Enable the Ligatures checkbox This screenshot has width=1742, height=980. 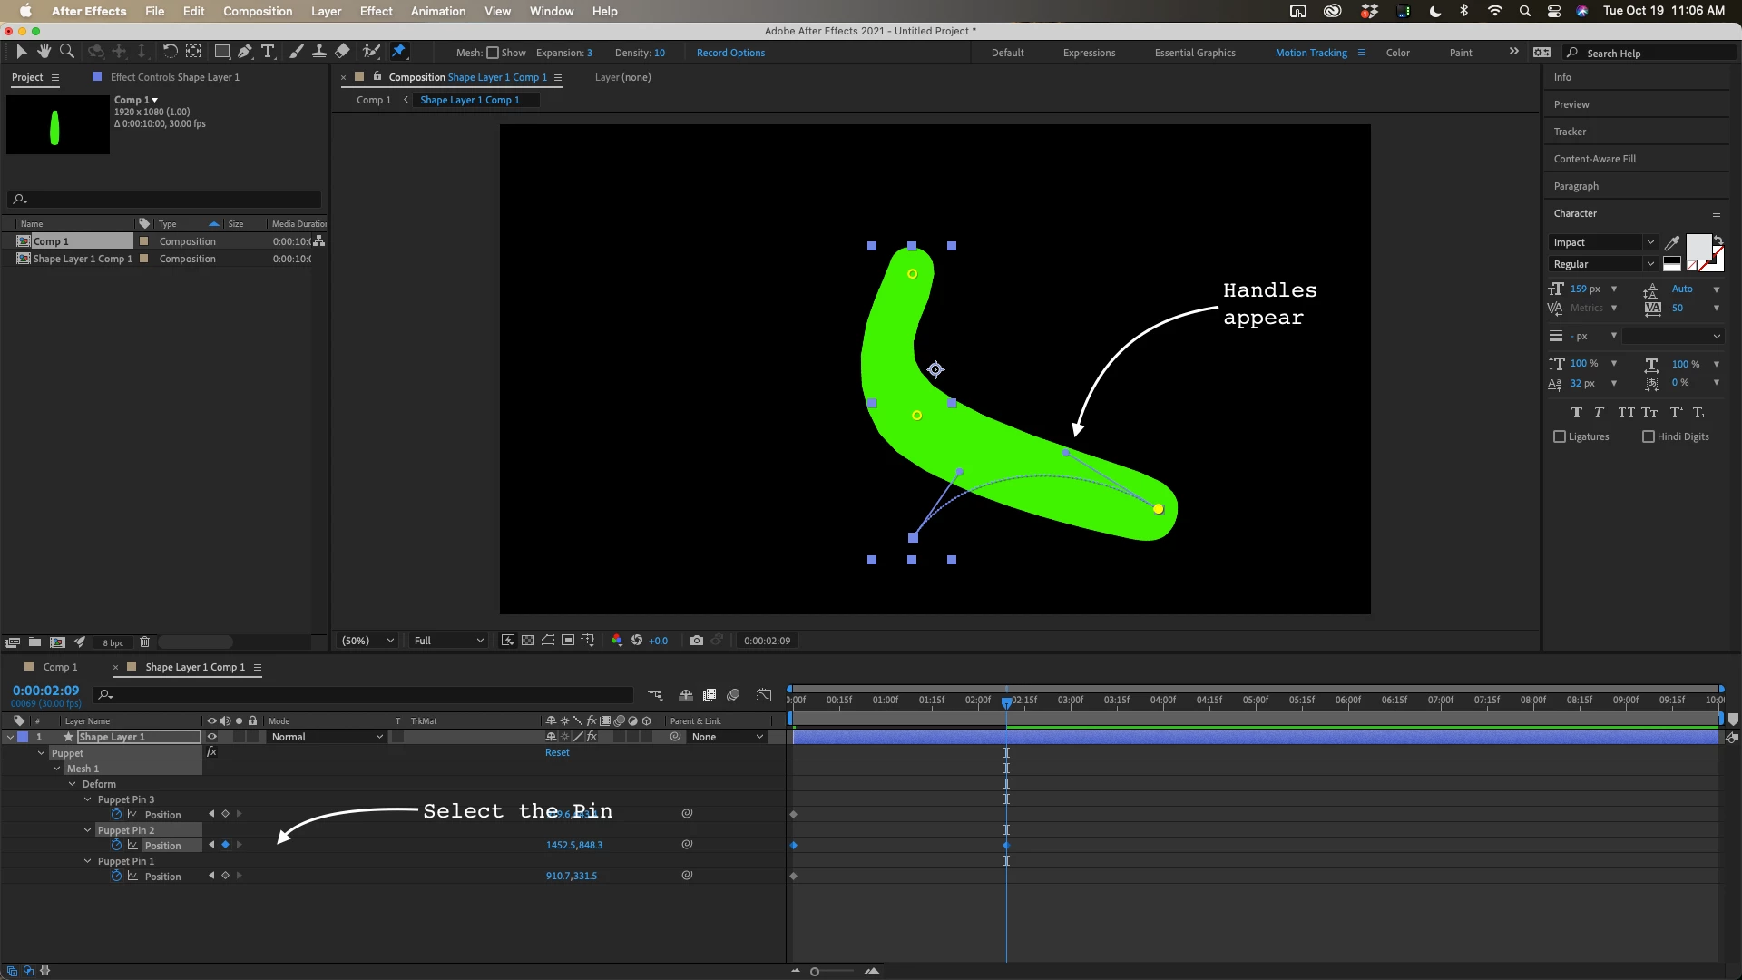pos(1560,436)
